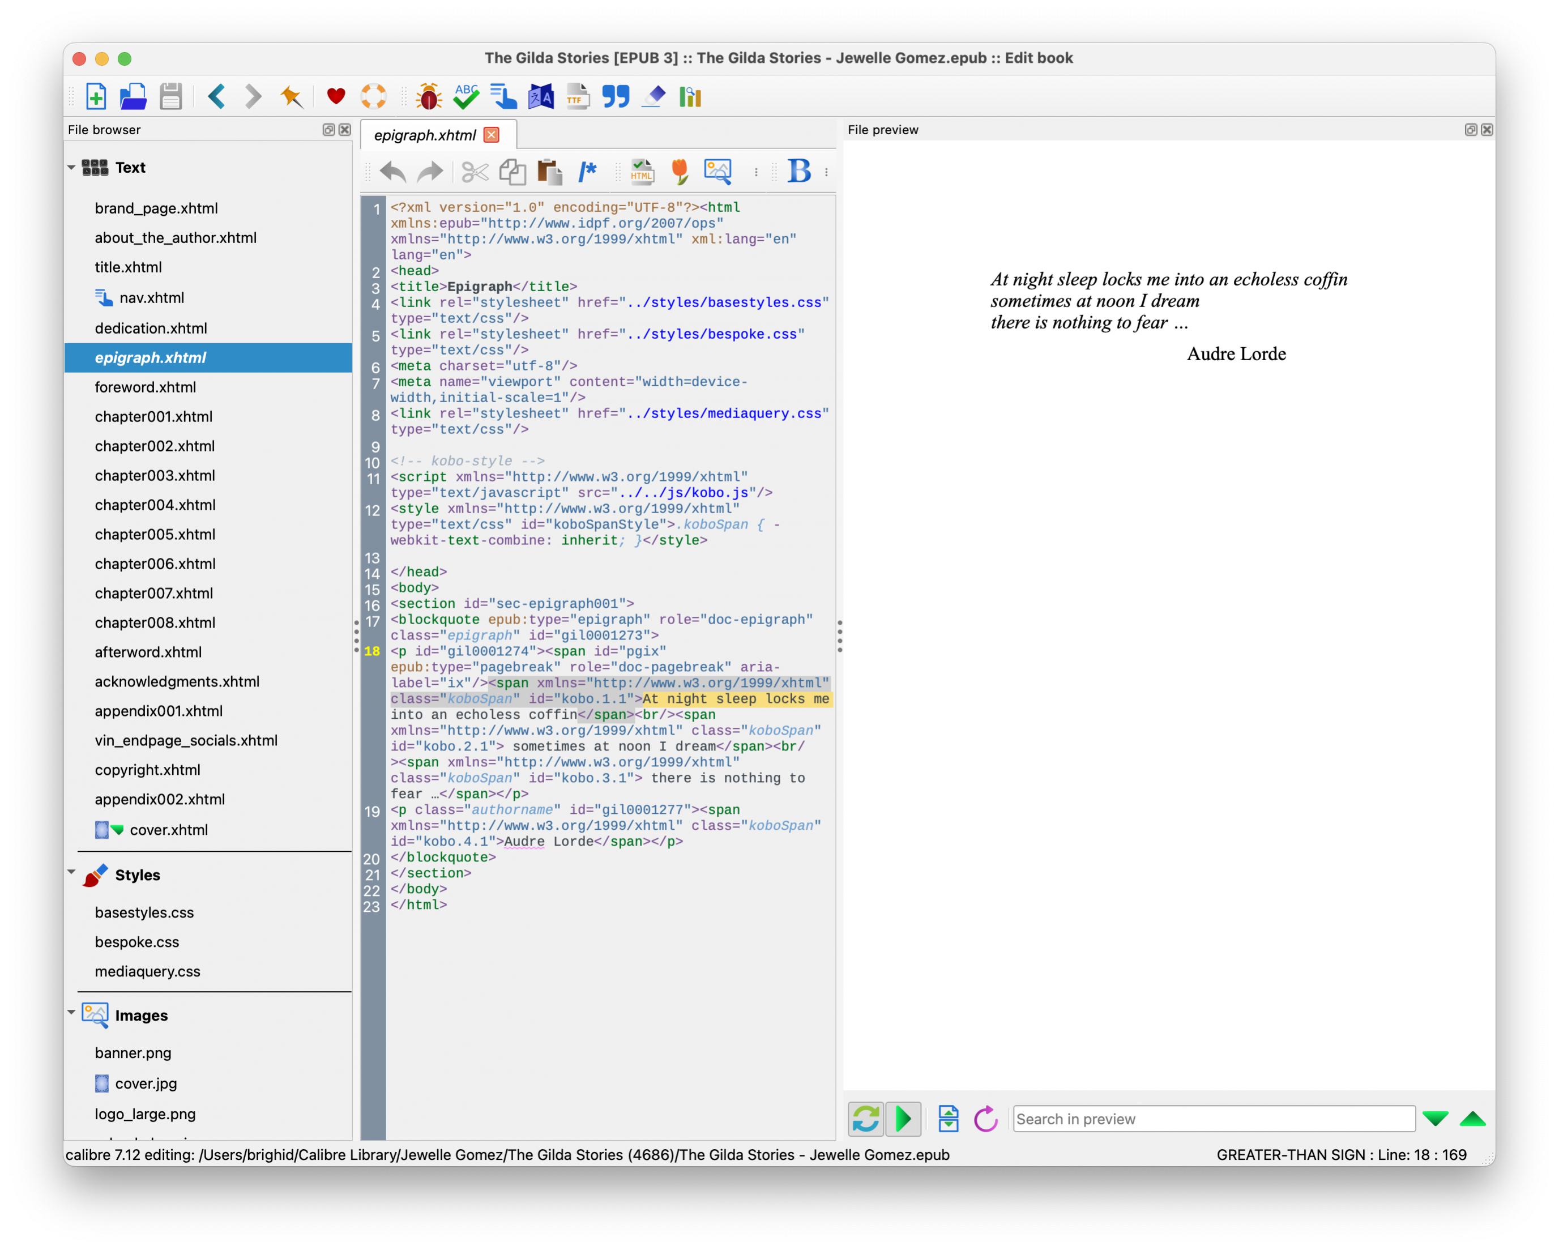1559x1250 pixels.
Task: Collapse the Styles category
Action: coord(71,872)
